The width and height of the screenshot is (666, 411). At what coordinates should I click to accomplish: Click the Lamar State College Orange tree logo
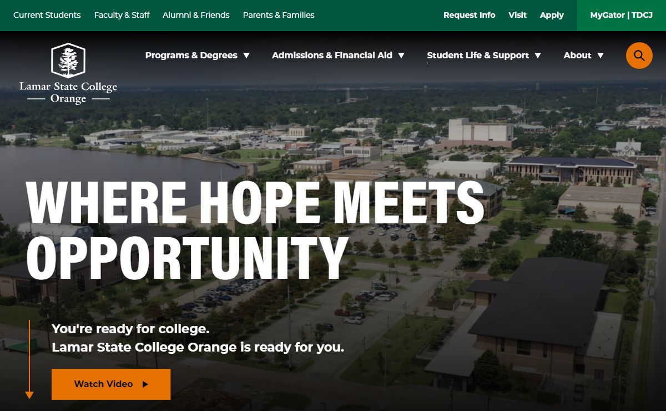68,73
